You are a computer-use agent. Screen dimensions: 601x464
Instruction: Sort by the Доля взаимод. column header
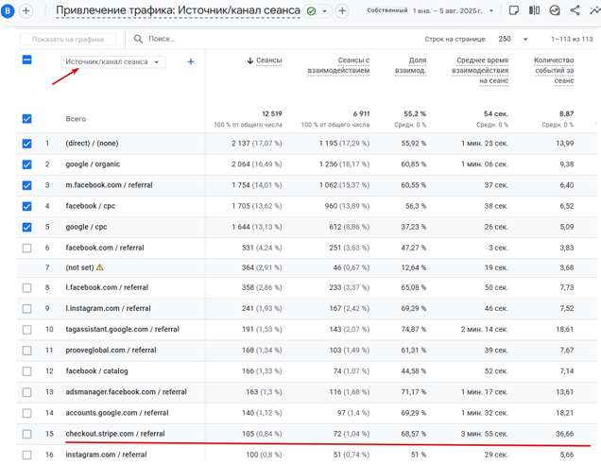click(x=410, y=65)
